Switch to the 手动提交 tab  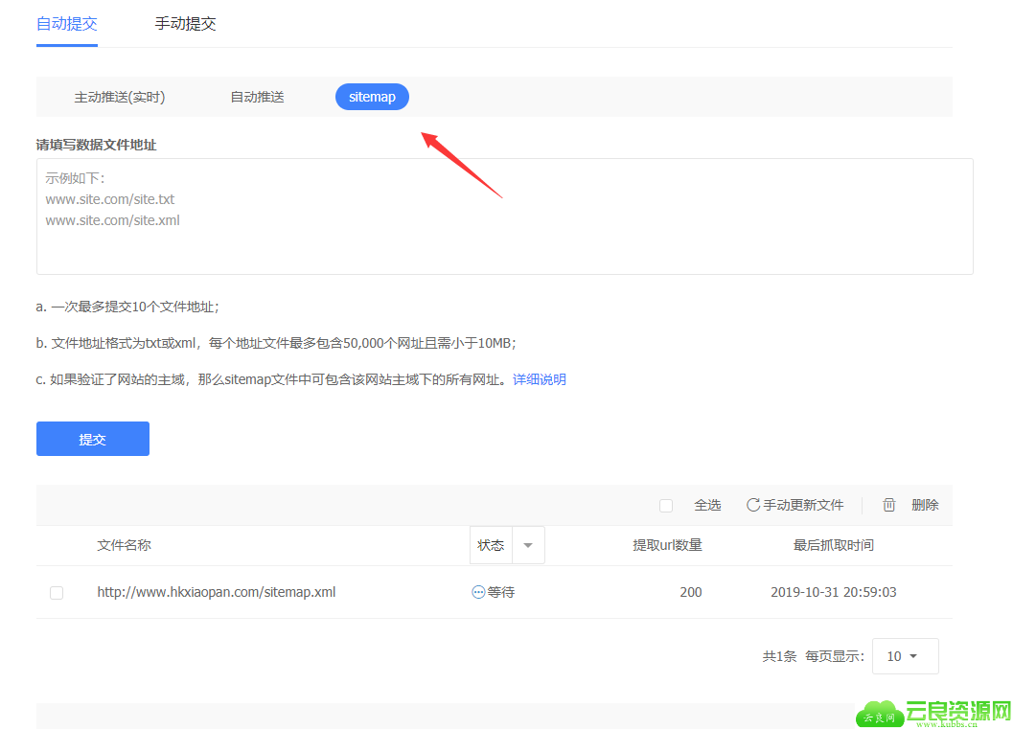click(185, 24)
